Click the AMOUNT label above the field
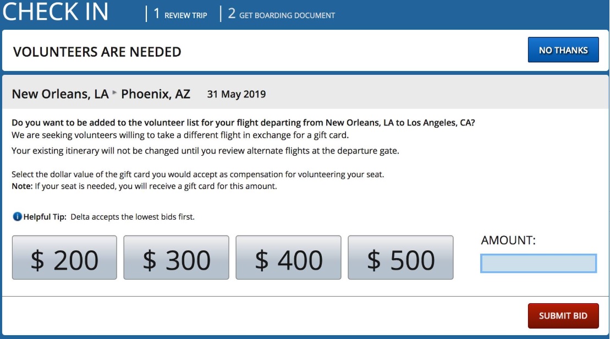This screenshot has width=610, height=339. (508, 240)
